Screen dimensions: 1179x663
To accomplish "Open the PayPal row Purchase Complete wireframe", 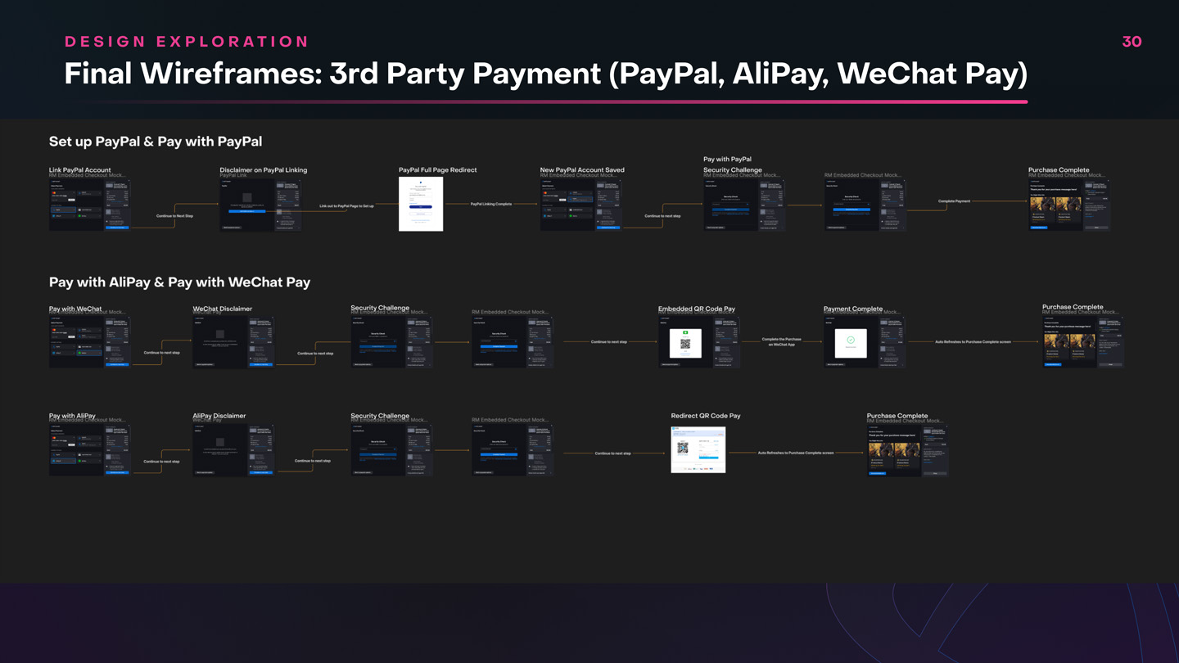I will pos(1069,205).
